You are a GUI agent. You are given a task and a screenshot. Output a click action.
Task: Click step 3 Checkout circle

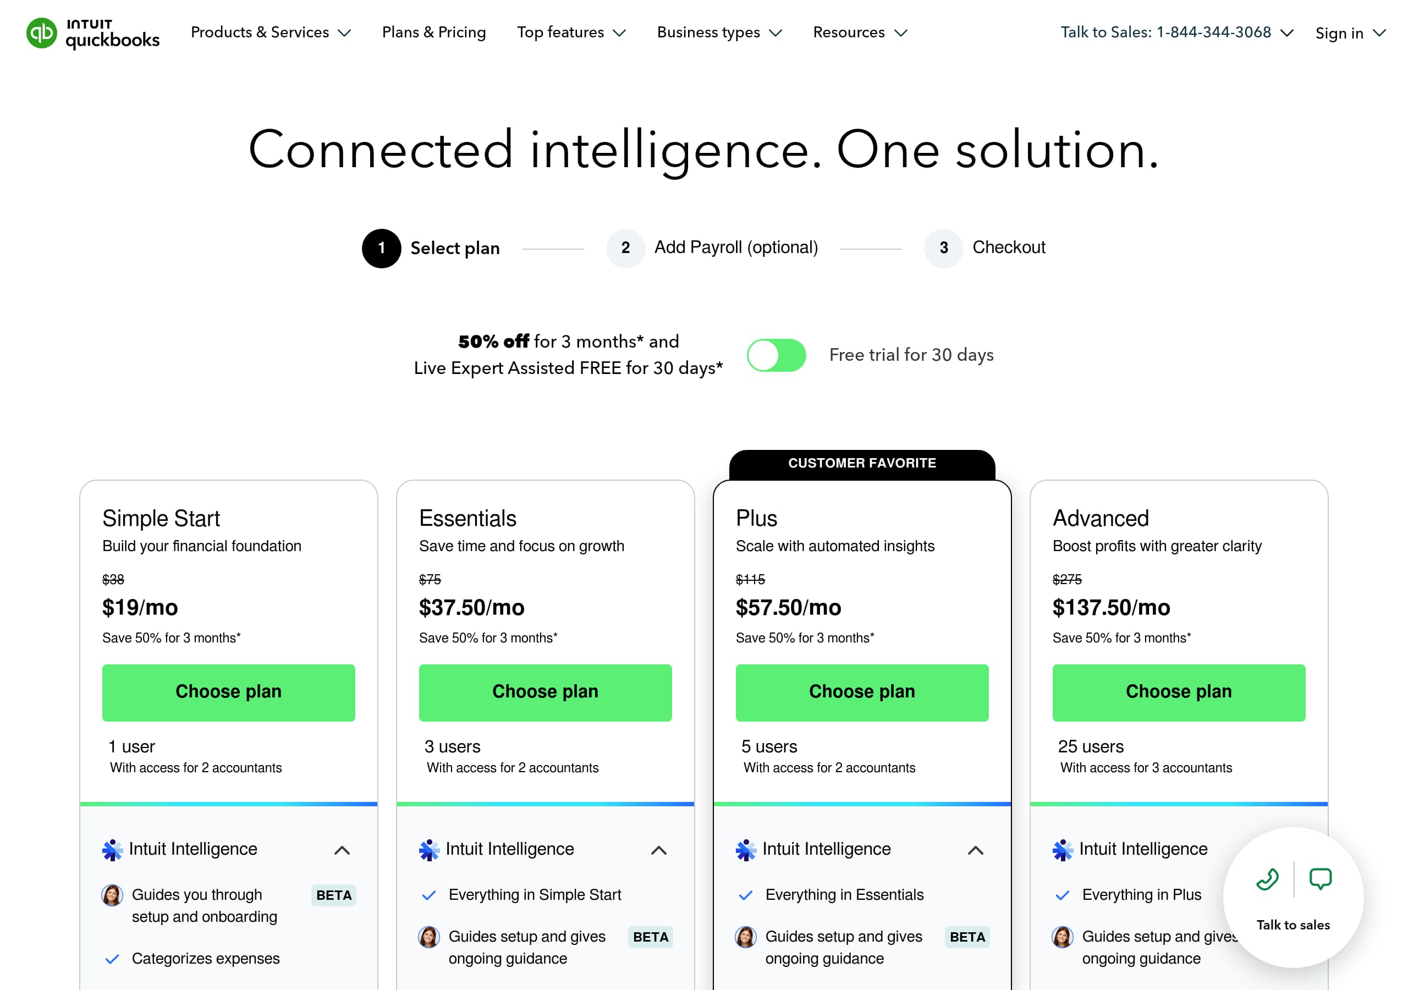pos(943,249)
